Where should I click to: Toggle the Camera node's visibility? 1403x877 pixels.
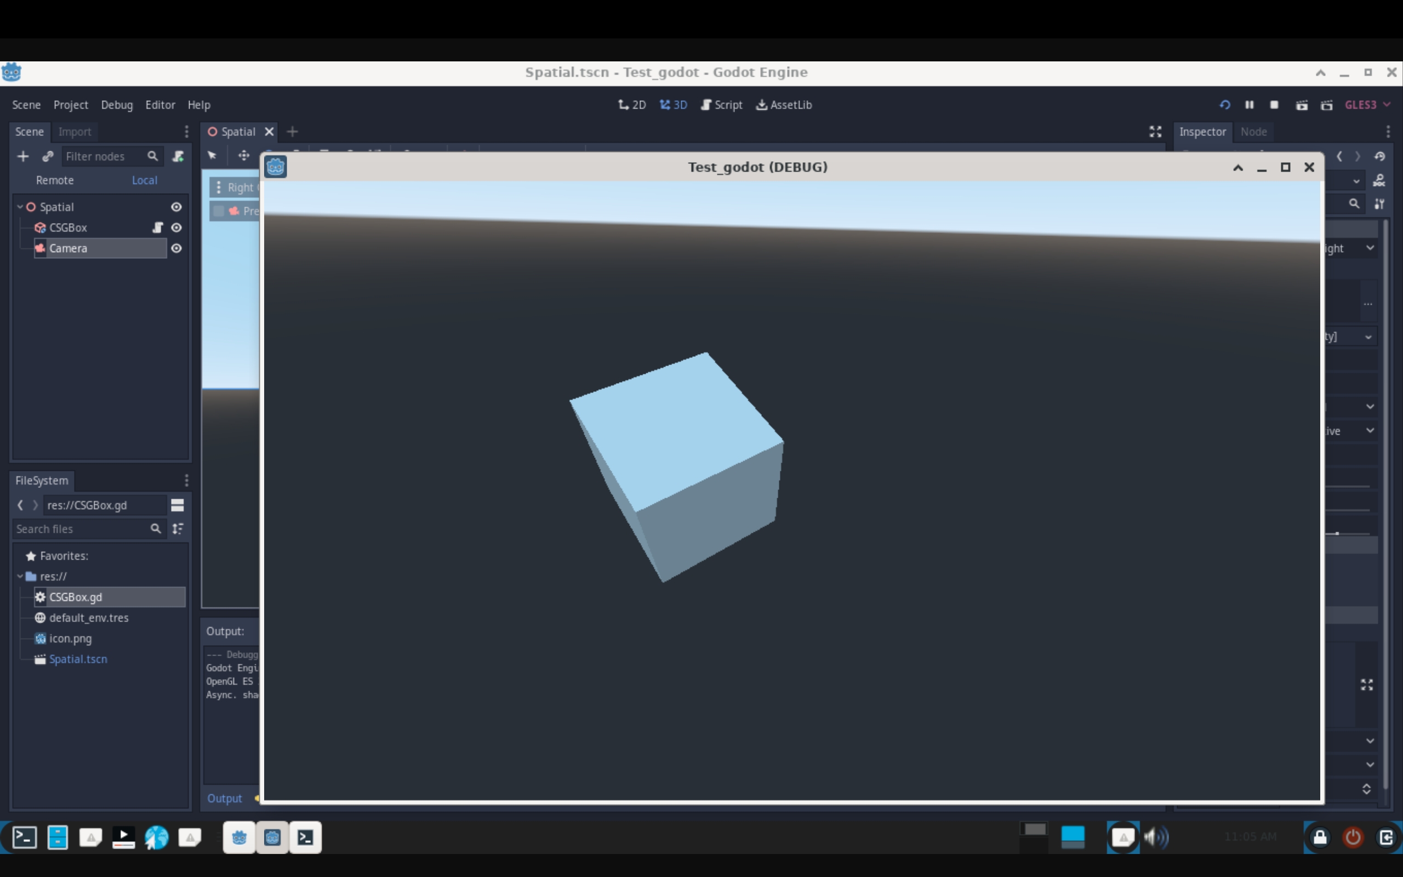(176, 248)
